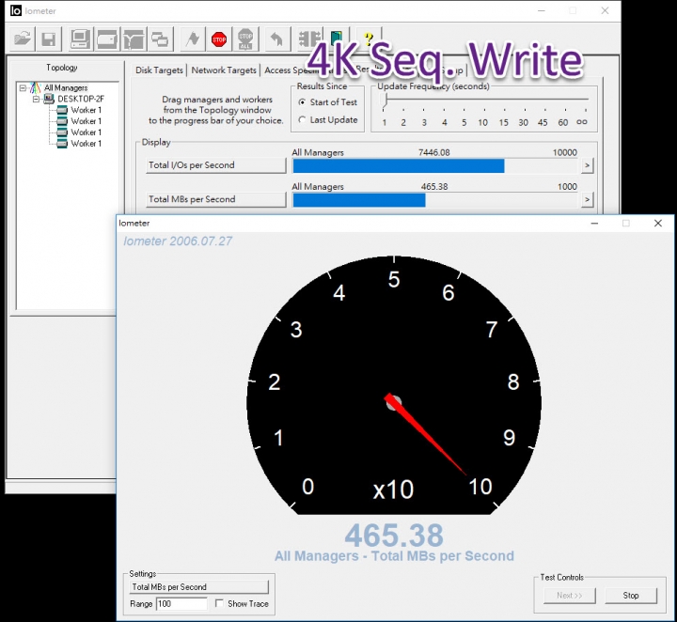Disconnect the selected manager or worker
677x622 pixels.
309,39
